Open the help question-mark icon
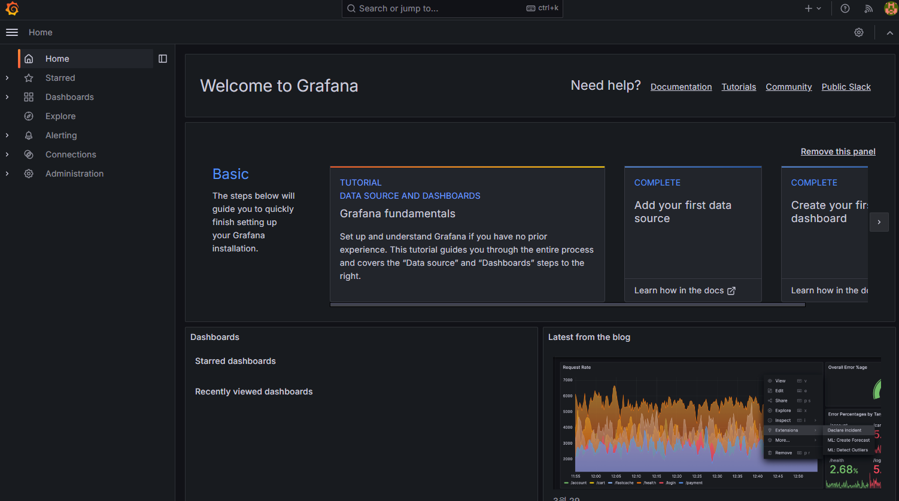The height and width of the screenshot is (501, 899). 845,8
